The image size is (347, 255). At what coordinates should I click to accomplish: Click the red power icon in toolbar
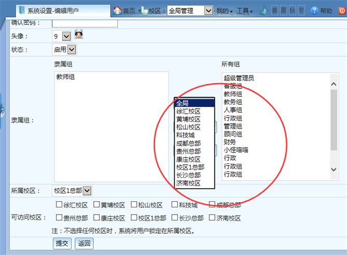tap(342, 10)
